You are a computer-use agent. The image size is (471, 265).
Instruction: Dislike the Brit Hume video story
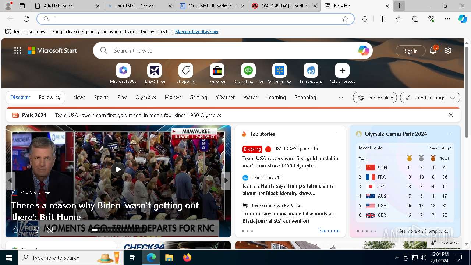tap(36, 229)
